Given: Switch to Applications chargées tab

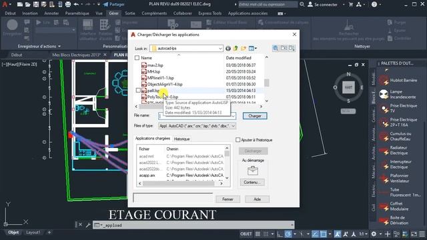Looking at the screenshot, I should pyautogui.click(x=153, y=139).
